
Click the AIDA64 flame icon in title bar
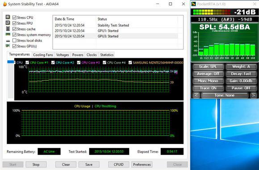coord(5,4)
